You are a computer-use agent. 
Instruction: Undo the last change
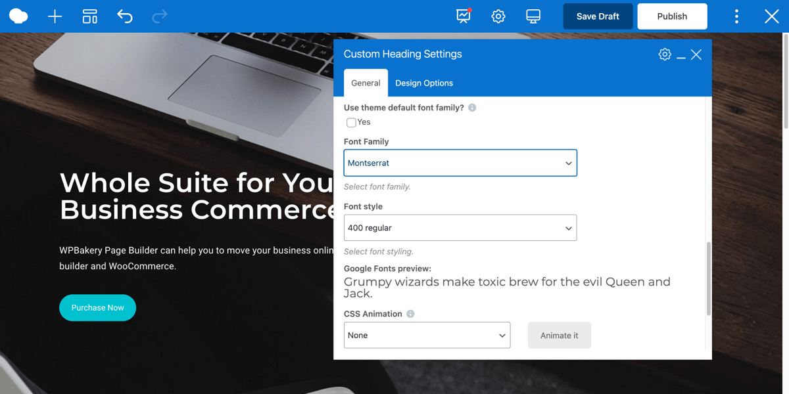click(125, 16)
